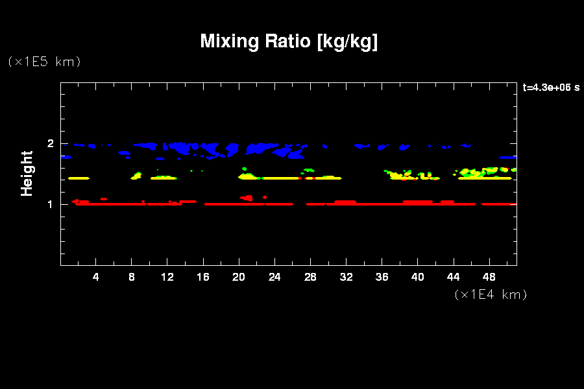Click the Height y-axis label
The height and width of the screenshot is (389, 584).
click(x=27, y=173)
